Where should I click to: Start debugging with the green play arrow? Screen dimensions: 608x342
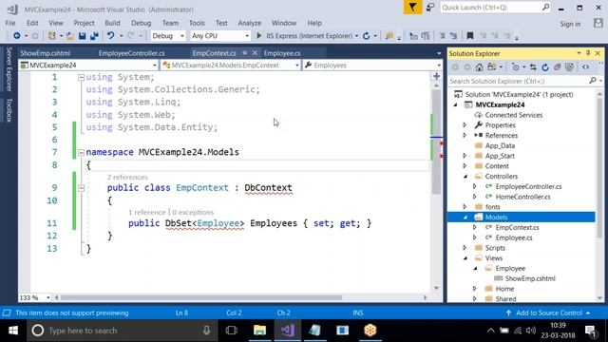(x=259, y=36)
